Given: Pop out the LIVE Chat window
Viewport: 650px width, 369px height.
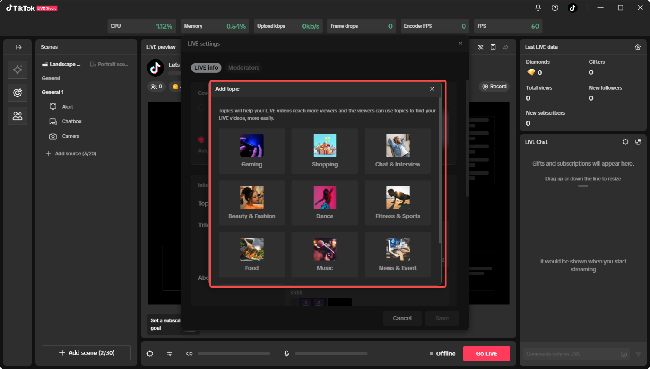Looking at the screenshot, I should (638, 142).
